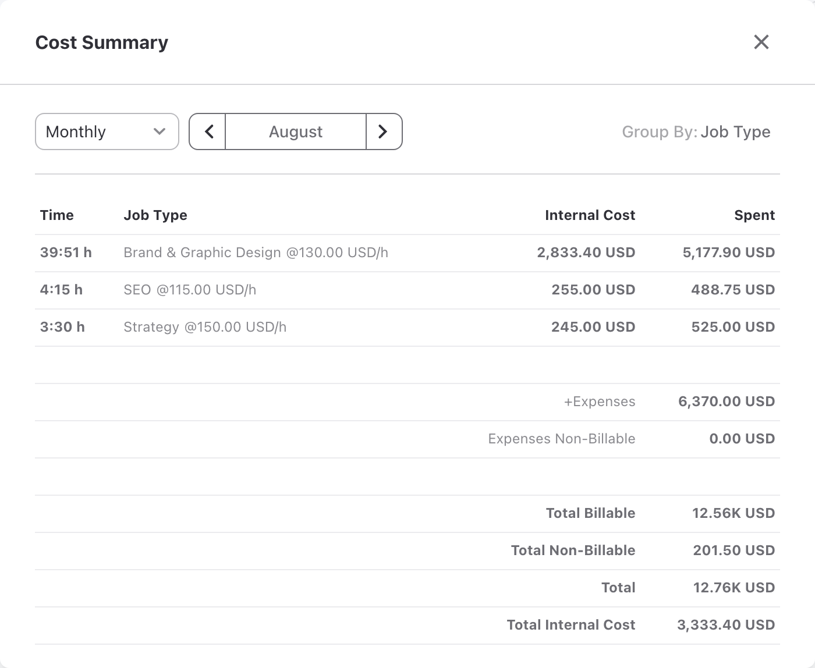The image size is (815, 668).
Task: Click the 12.56K USD value
Action: (x=733, y=513)
